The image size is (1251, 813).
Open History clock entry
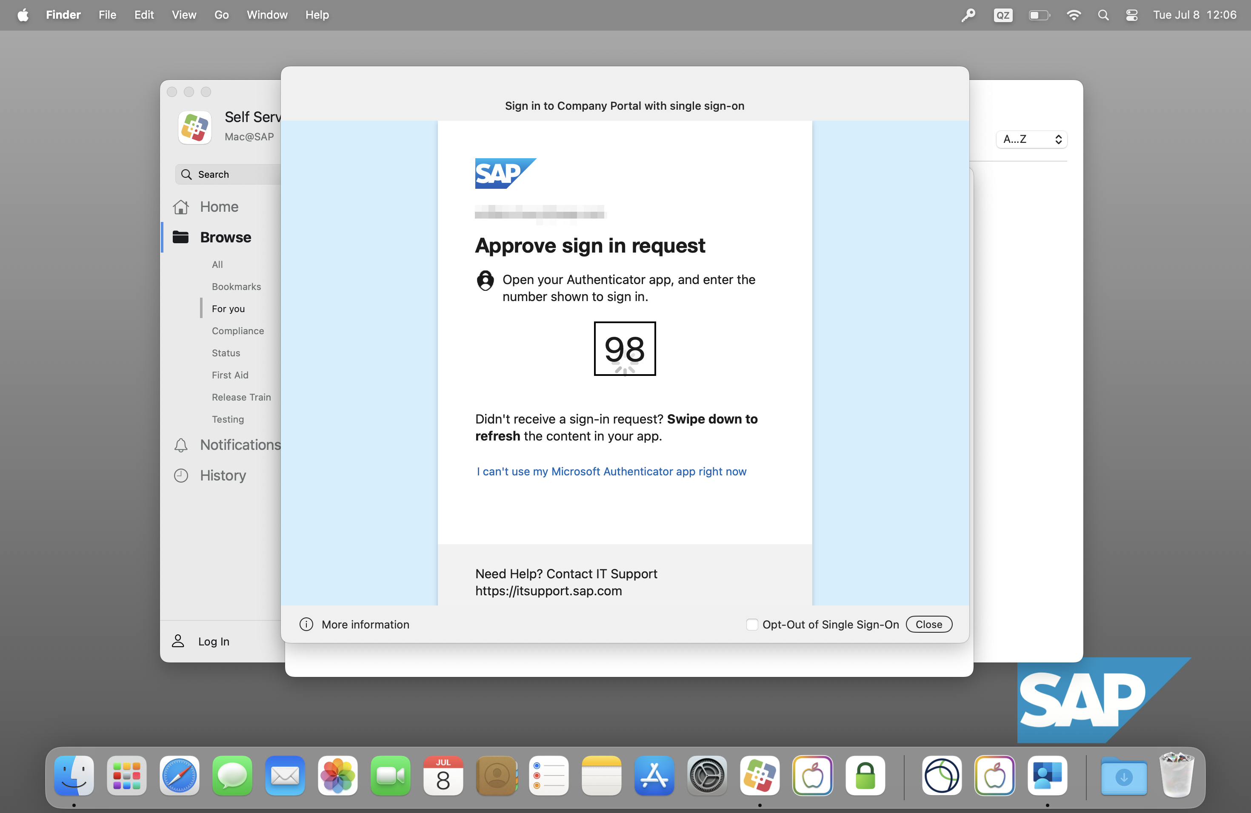181,476
